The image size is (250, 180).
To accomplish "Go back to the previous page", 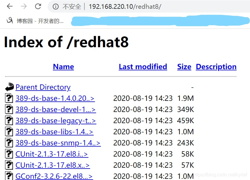I will point(10,6).
